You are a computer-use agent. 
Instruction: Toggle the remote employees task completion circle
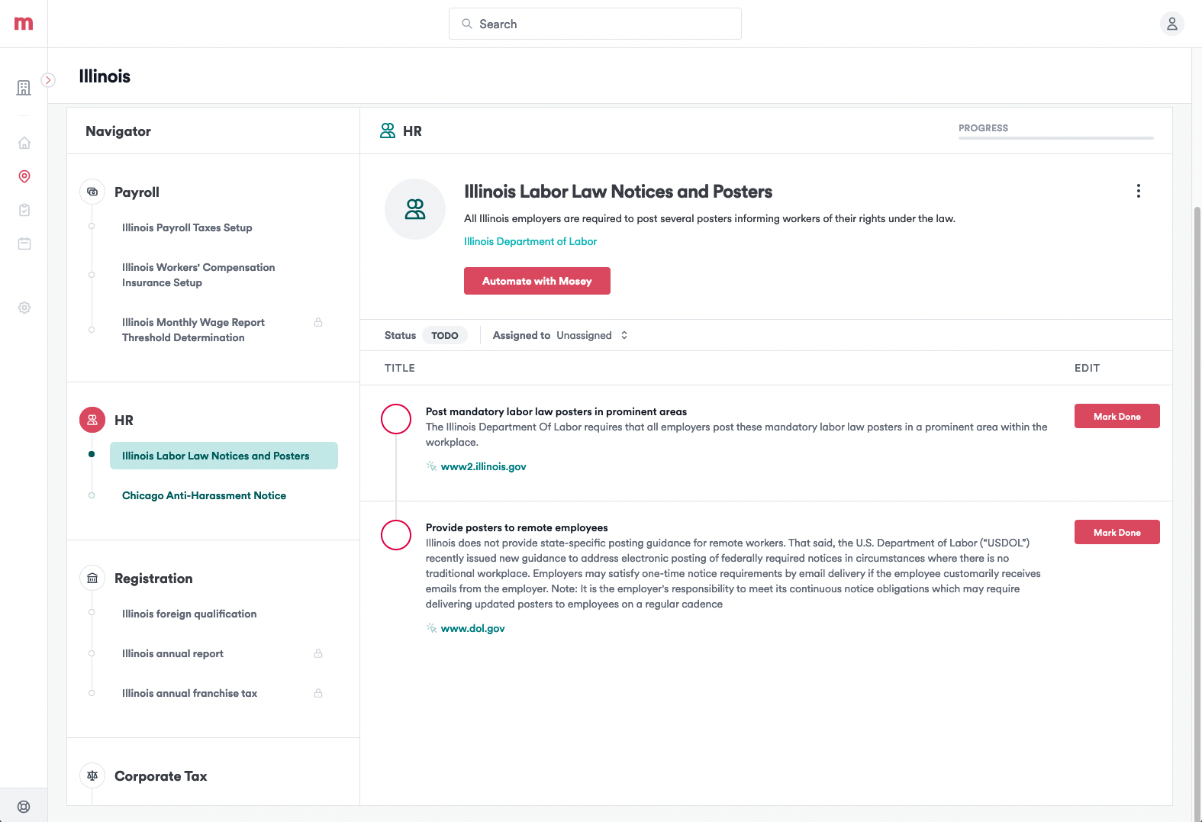(x=396, y=535)
